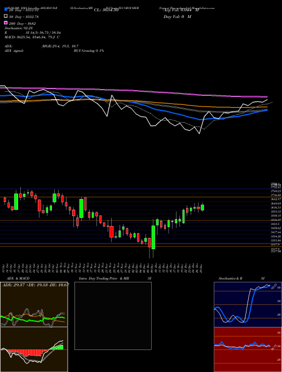
Task: Click the 'Stochastics: 92.28' reading
Action: 18,29
